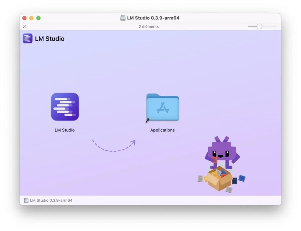Click the X button in the toolbar

[x=25, y=26]
